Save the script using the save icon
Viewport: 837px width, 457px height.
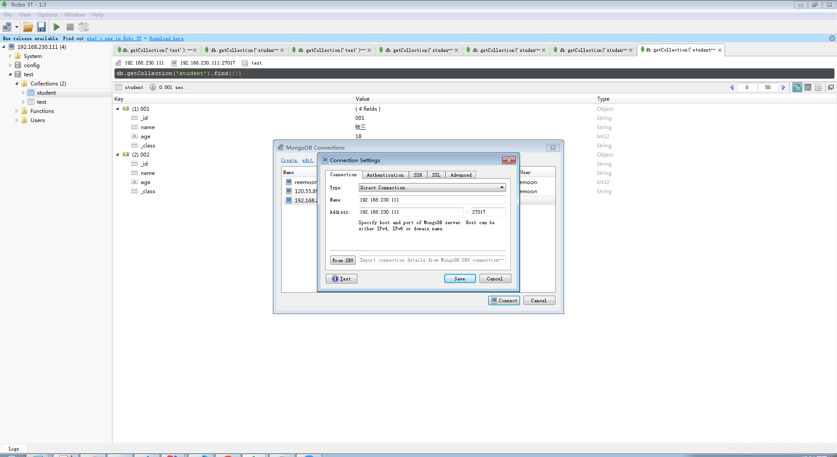[41, 27]
